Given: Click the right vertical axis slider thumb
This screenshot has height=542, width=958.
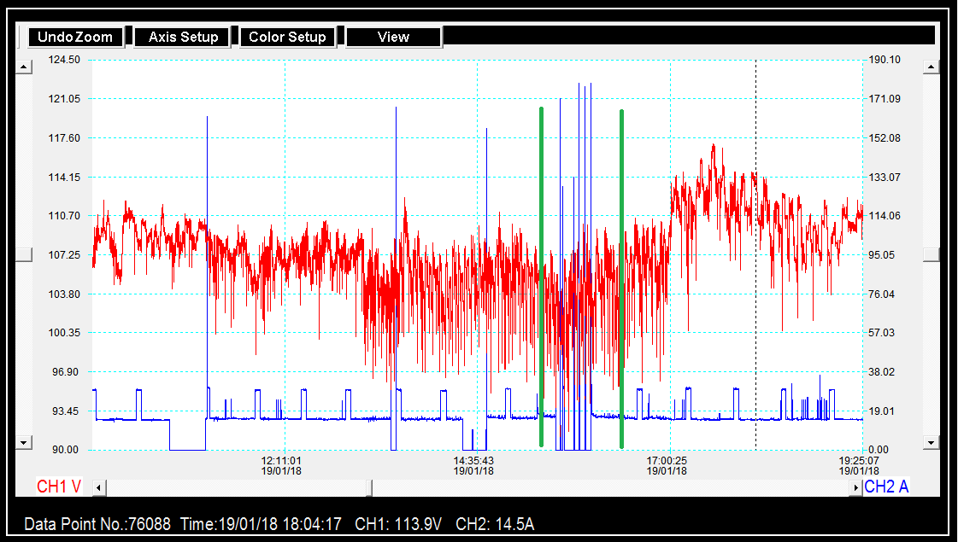Looking at the screenshot, I should pyautogui.click(x=932, y=254).
